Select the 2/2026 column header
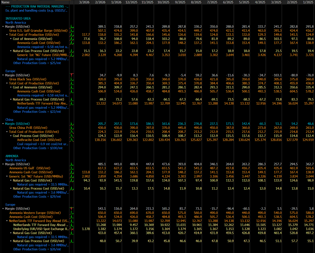The image size is (315, 253). [99, 2]
